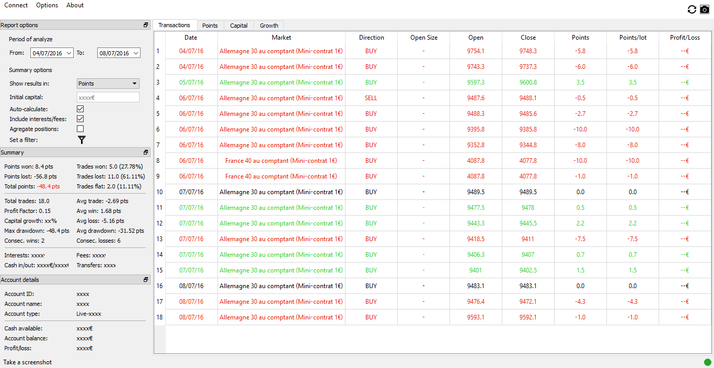
Task: Toggle the Auto-calculate checkbox
Action: 80,109
